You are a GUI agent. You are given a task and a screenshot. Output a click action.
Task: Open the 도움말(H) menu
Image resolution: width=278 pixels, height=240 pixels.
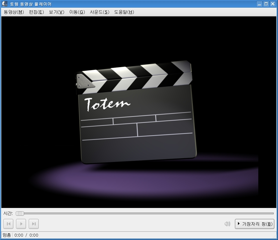tap(124, 12)
